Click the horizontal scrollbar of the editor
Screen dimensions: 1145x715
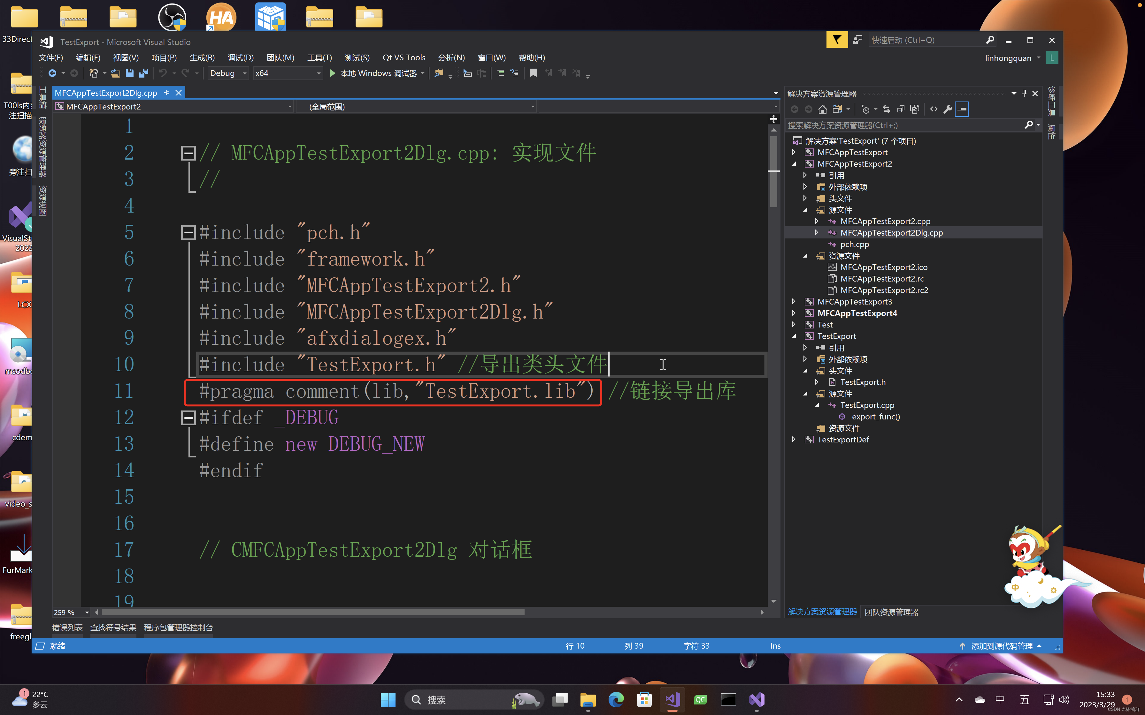tap(313, 612)
